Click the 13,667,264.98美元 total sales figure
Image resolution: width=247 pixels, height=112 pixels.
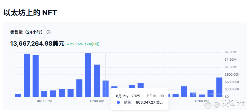point(37,44)
